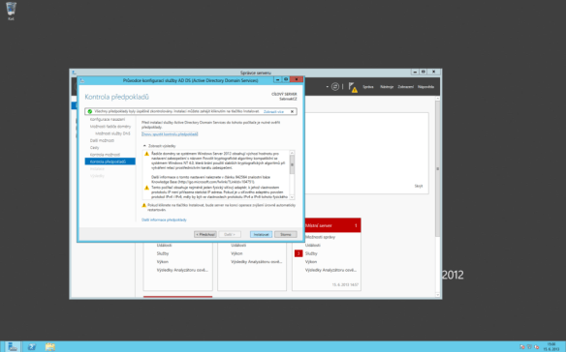Click the green success checkmark icon
The height and width of the screenshot is (352, 566).
(x=89, y=111)
